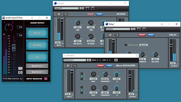Enable the TEMPO SYNC checkbox
Viewport: 181px width, 102px height.
[x=126, y=45]
